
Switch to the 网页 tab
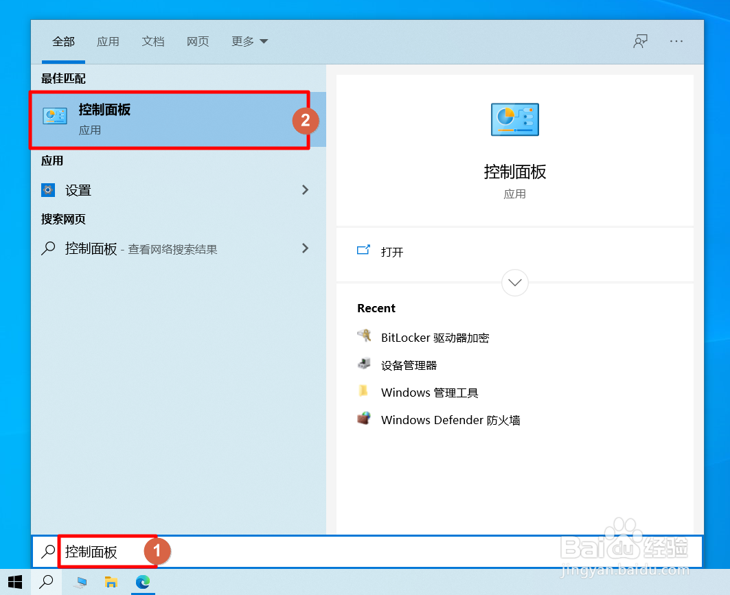197,41
